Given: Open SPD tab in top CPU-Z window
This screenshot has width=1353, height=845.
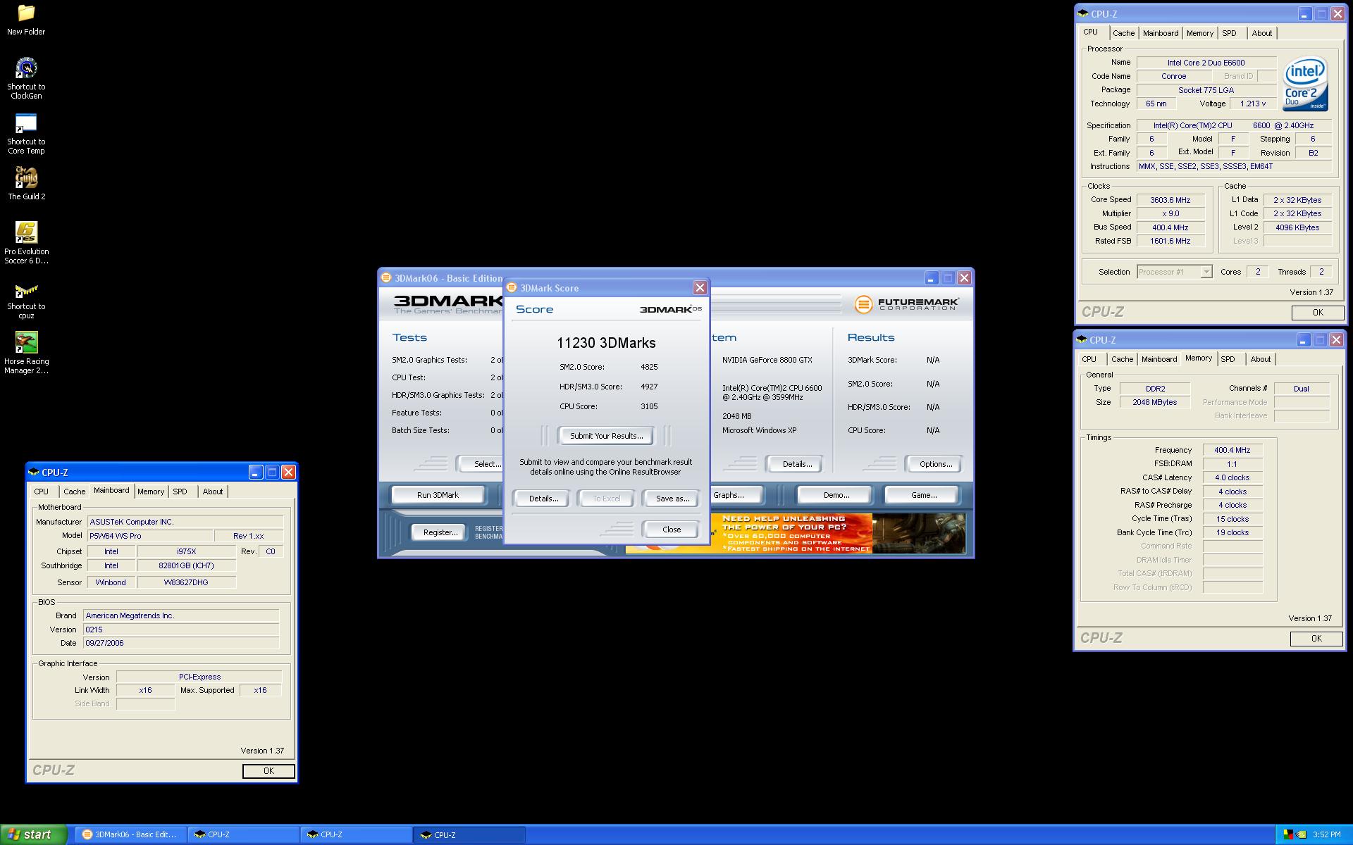Looking at the screenshot, I should tap(1229, 33).
